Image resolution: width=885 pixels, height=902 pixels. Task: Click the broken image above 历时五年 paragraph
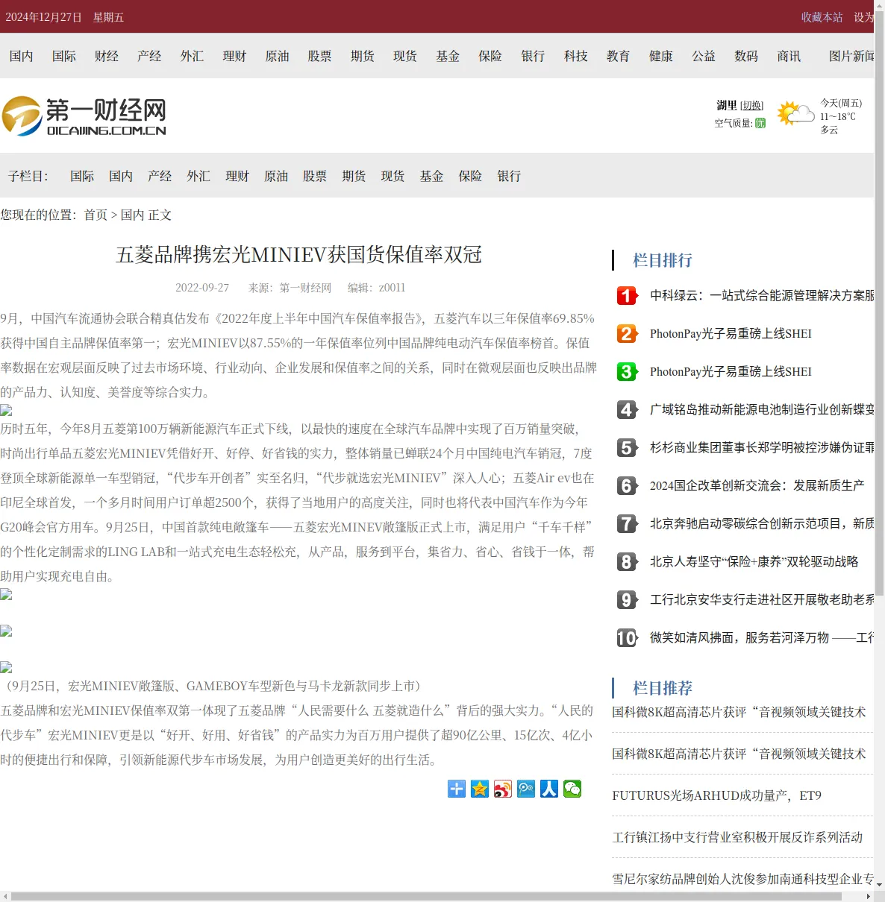(x=6, y=411)
